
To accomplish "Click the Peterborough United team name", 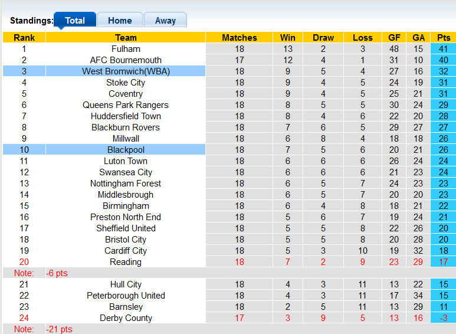I will [x=126, y=296].
